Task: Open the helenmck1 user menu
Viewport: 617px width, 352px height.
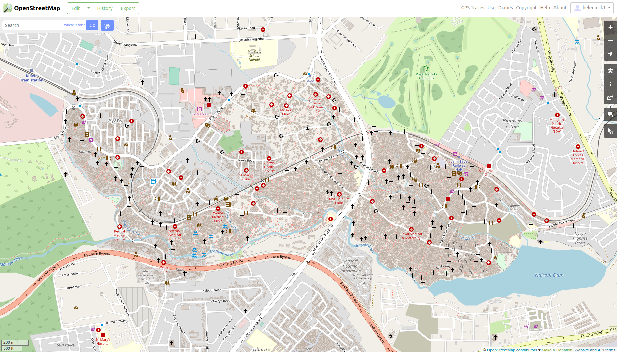Action: (592, 8)
